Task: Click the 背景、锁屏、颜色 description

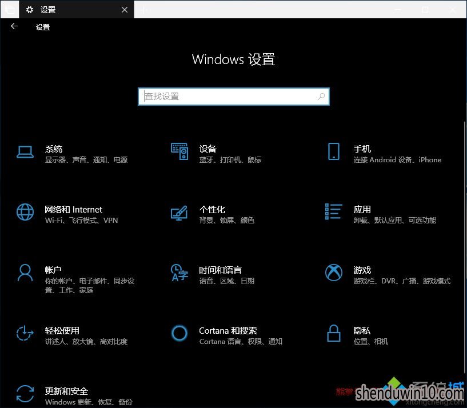Action: 227,221
